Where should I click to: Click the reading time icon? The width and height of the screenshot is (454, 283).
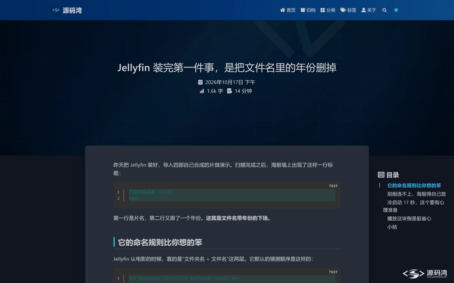point(230,91)
